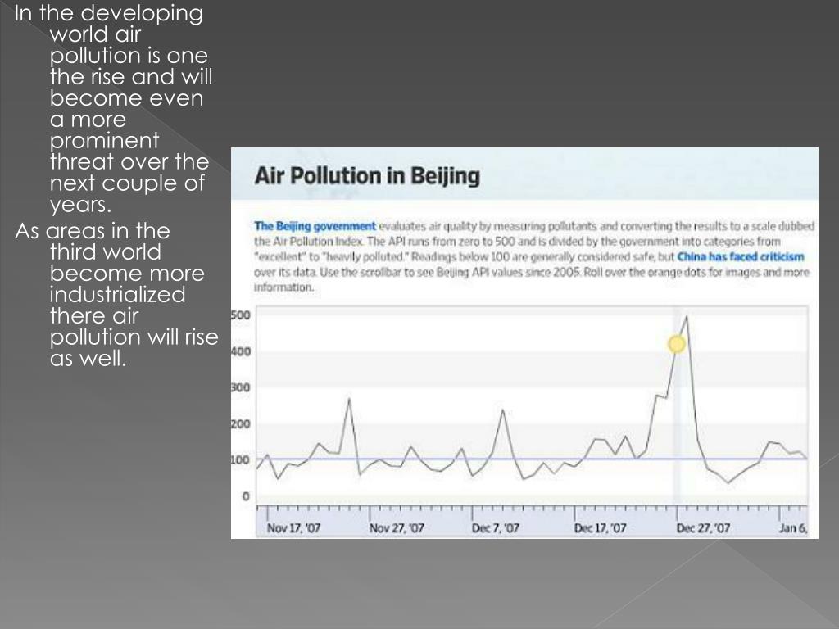
Task: Select the 'Dec 17, '07' axis label
Action: coord(600,528)
